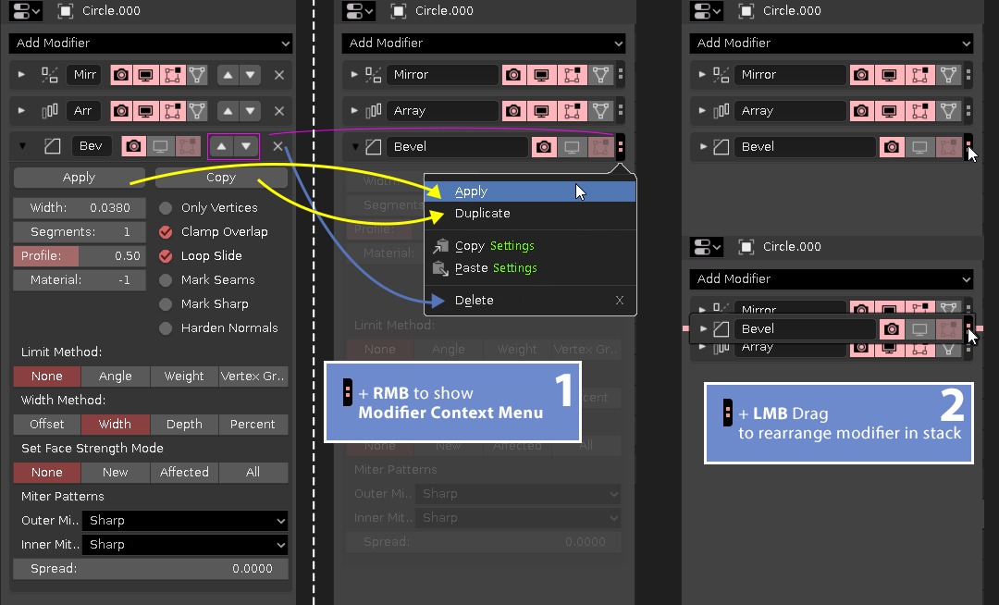Expand the Bevel modifier in top right panel
Viewport: 999px width, 605px height.
coord(703,147)
